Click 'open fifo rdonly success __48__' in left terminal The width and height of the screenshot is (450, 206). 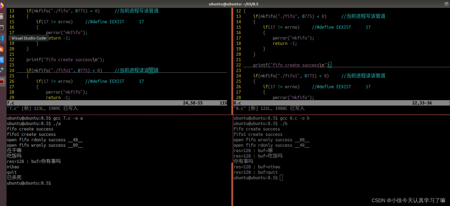45,140
